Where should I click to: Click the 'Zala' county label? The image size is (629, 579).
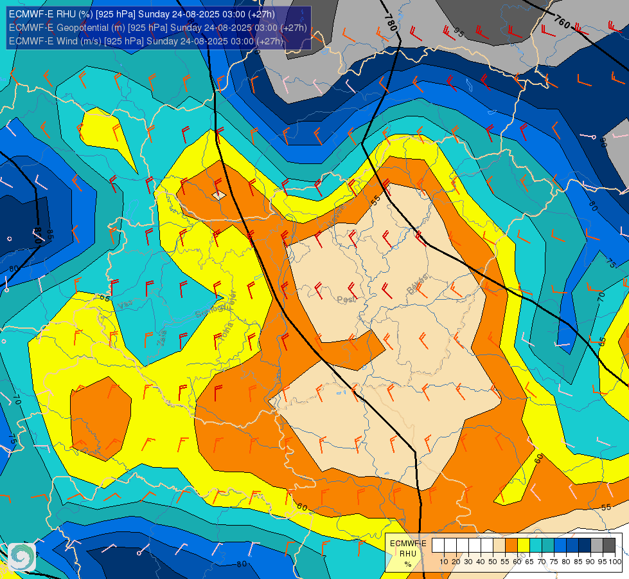point(162,338)
